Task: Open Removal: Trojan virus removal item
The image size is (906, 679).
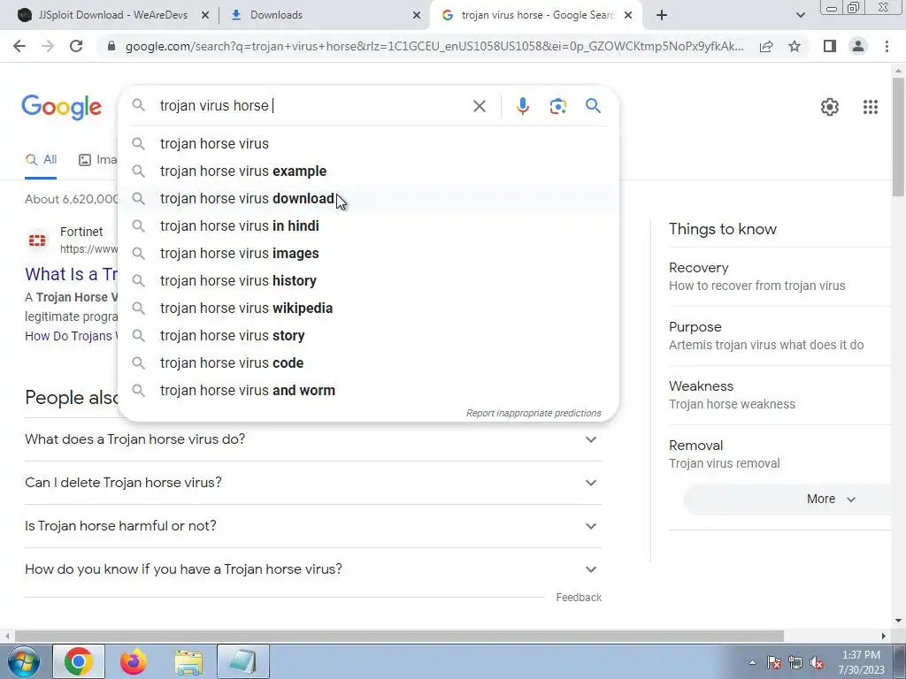Action: pyautogui.click(x=780, y=454)
